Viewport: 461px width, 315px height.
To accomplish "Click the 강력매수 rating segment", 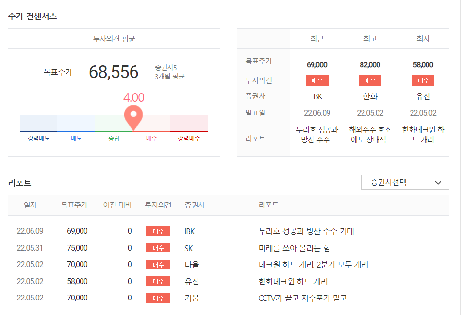I will (x=189, y=123).
